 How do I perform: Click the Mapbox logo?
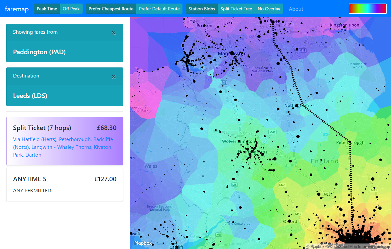pyautogui.click(x=143, y=243)
